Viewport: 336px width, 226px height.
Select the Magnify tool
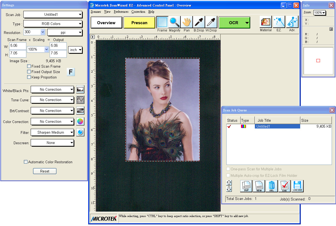pyautogui.click(x=174, y=22)
